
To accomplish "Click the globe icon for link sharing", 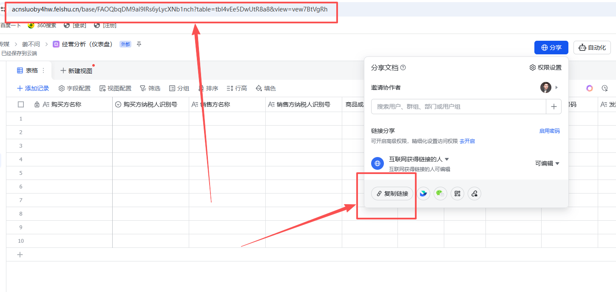I will [378, 163].
